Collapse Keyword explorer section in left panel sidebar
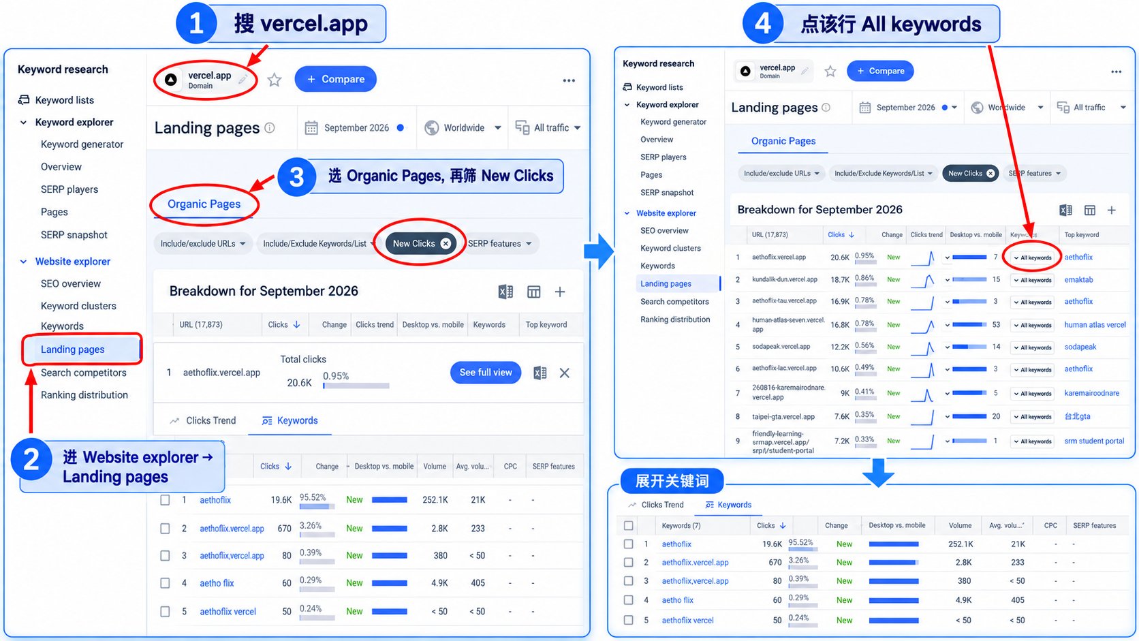The height and width of the screenshot is (641, 1139). pos(24,123)
